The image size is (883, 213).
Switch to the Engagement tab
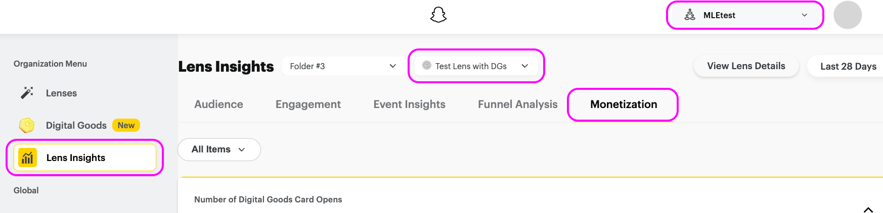[308, 104]
